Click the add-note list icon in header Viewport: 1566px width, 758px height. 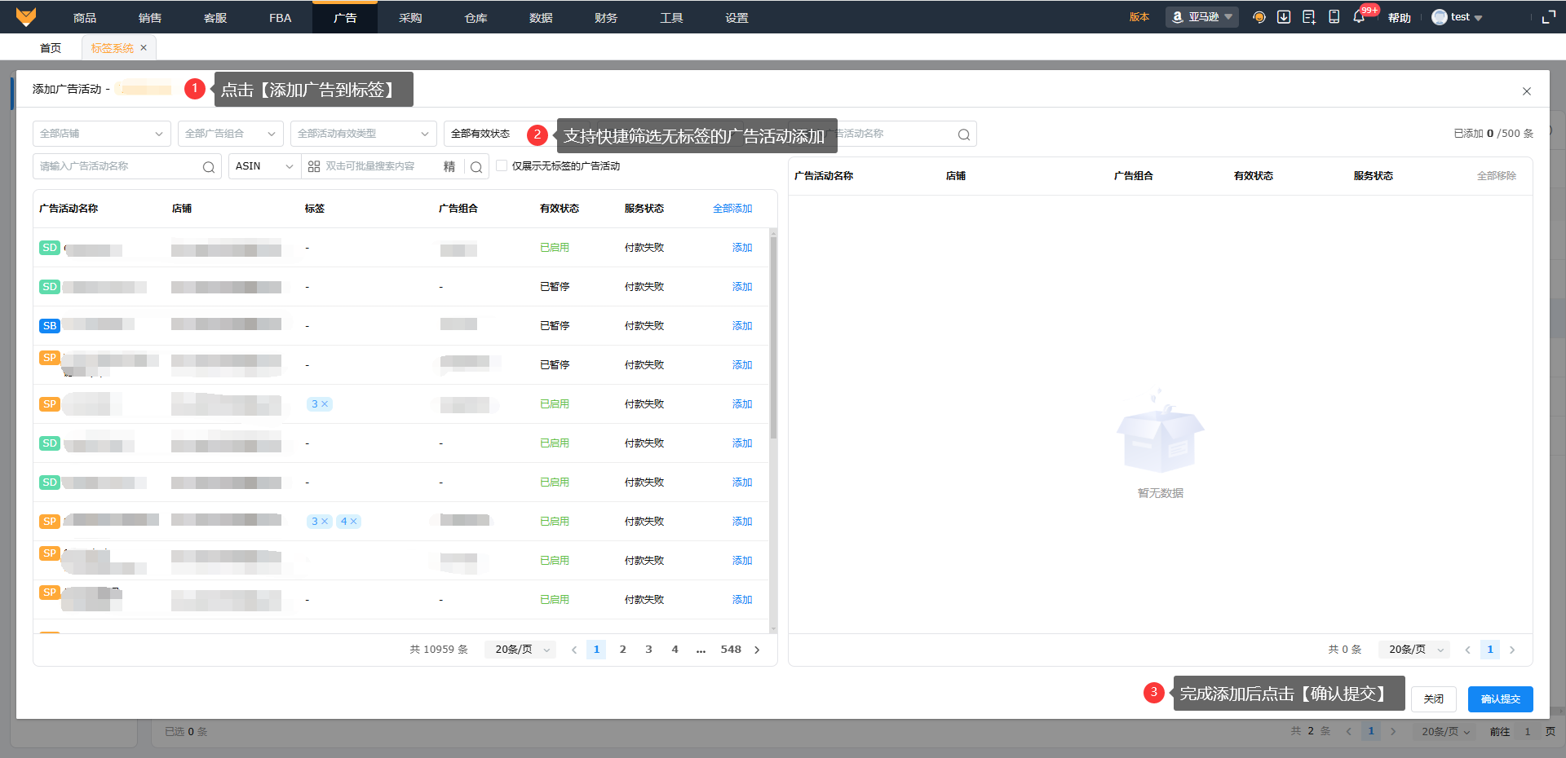coord(1309,17)
